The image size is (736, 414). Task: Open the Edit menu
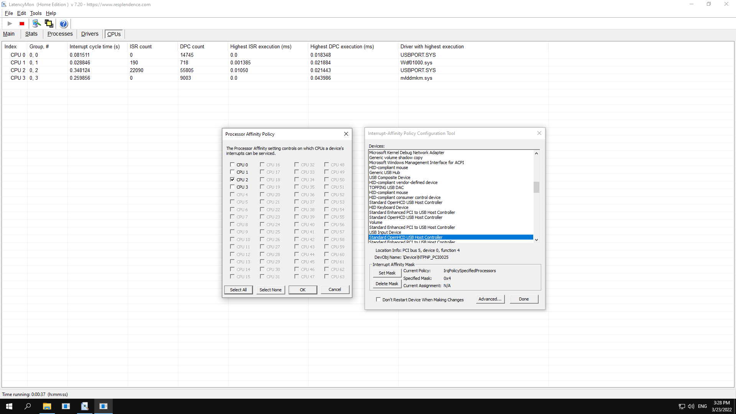pyautogui.click(x=21, y=13)
